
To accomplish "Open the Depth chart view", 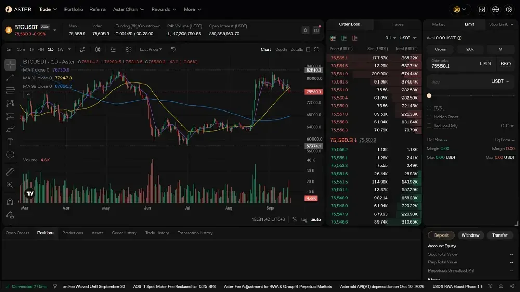I will [x=281, y=49].
